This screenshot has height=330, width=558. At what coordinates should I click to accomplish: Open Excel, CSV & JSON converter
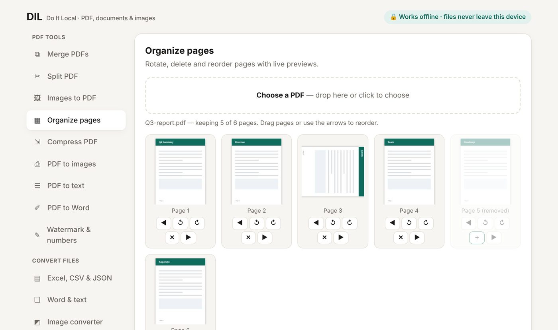76,278
